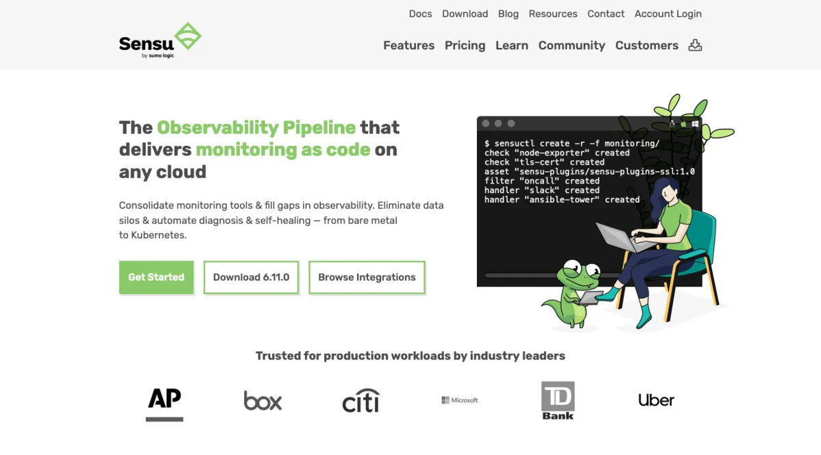Click "Trusted for production workloads" heading
Viewport: 821px width, 455px height.
410,356
